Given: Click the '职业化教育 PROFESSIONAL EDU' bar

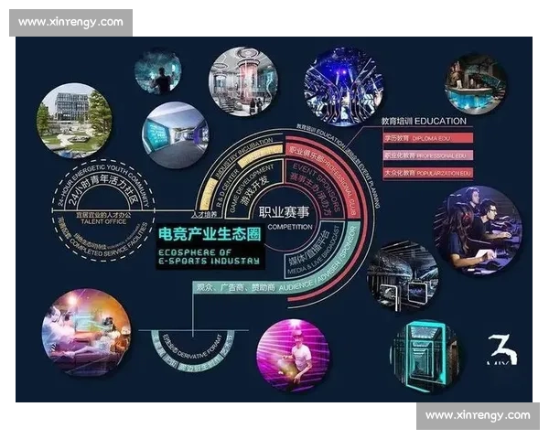Looking at the screenshot, I should click(x=428, y=155).
